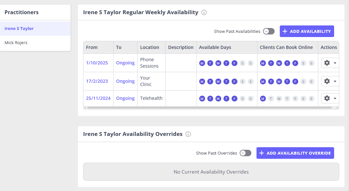
Task: Open actions dropdown arrow for Your Clinic
Action: tap(335, 81)
